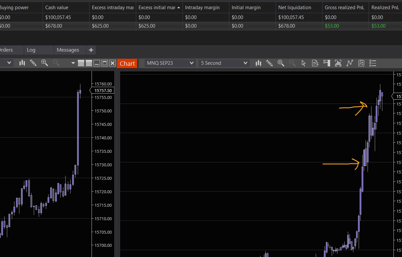
Task: Select the drawing tools pencil in right chart
Action: point(269,63)
